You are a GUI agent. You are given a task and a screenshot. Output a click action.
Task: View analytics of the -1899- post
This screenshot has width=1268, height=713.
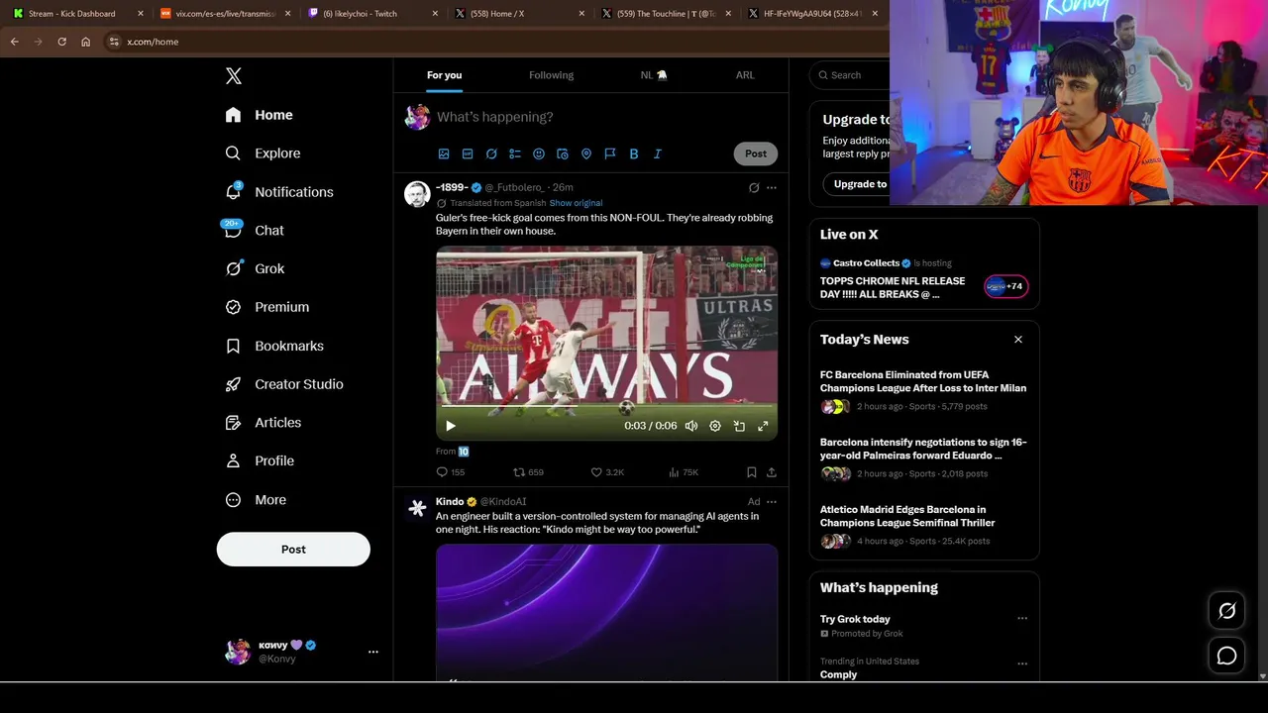coord(684,472)
